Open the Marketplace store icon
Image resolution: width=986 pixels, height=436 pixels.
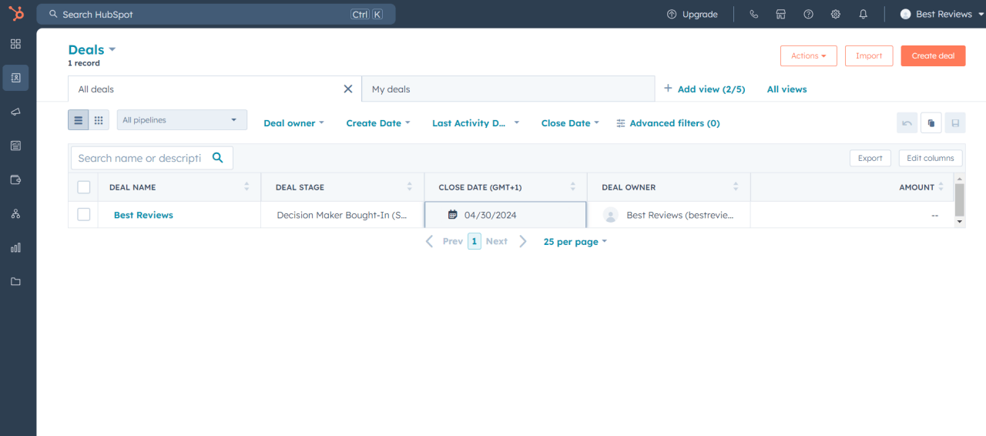[780, 14]
